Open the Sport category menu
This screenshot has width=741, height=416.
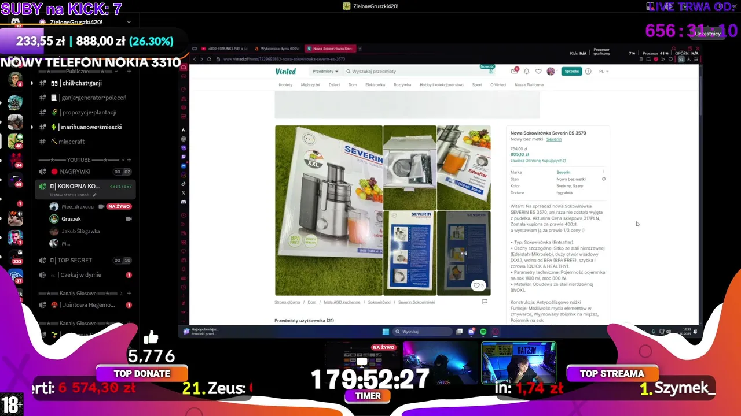pos(477,84)
